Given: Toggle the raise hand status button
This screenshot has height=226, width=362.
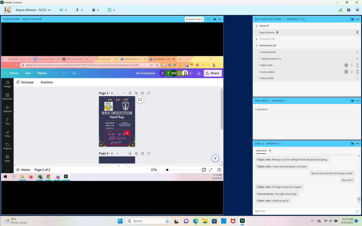Looking at the screenshot, I should 93,10.
